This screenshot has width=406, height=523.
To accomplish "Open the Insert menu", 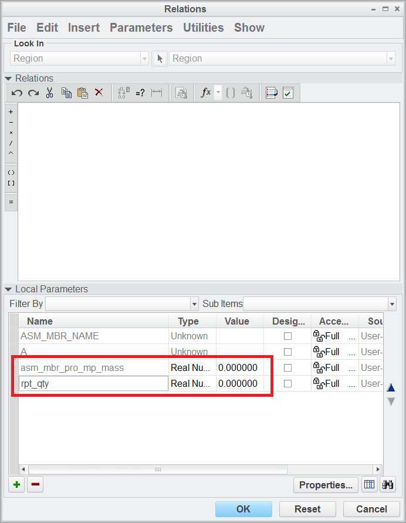I will point(84,28).
